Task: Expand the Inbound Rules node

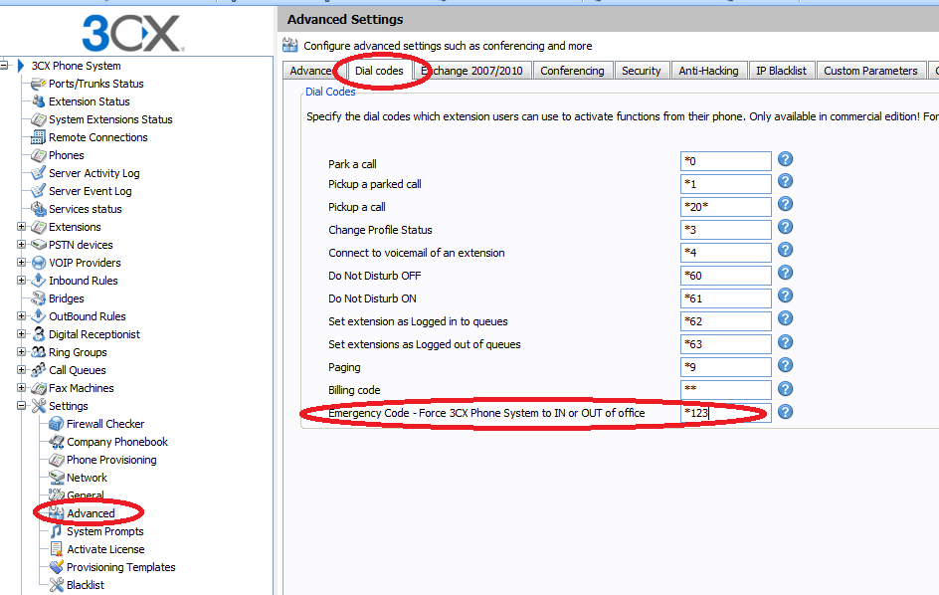Action: (x=22, y=280)
